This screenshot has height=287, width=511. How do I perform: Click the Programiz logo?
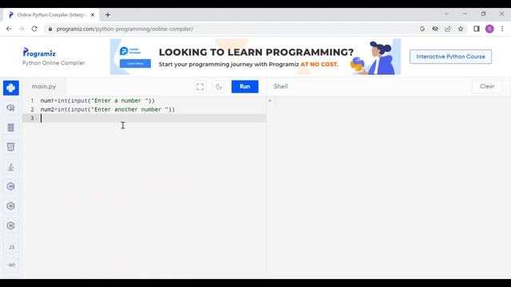click(x=39, y=53)
